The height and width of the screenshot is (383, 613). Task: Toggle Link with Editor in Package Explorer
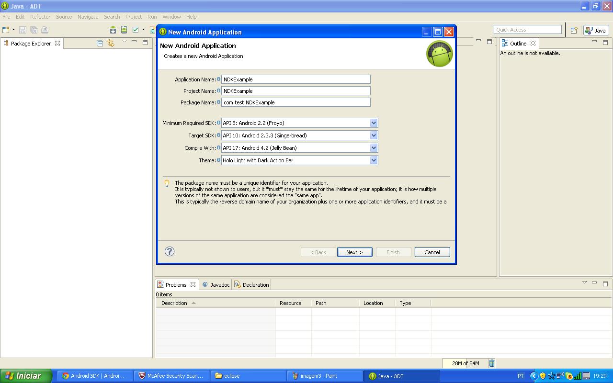coord(111,43)
